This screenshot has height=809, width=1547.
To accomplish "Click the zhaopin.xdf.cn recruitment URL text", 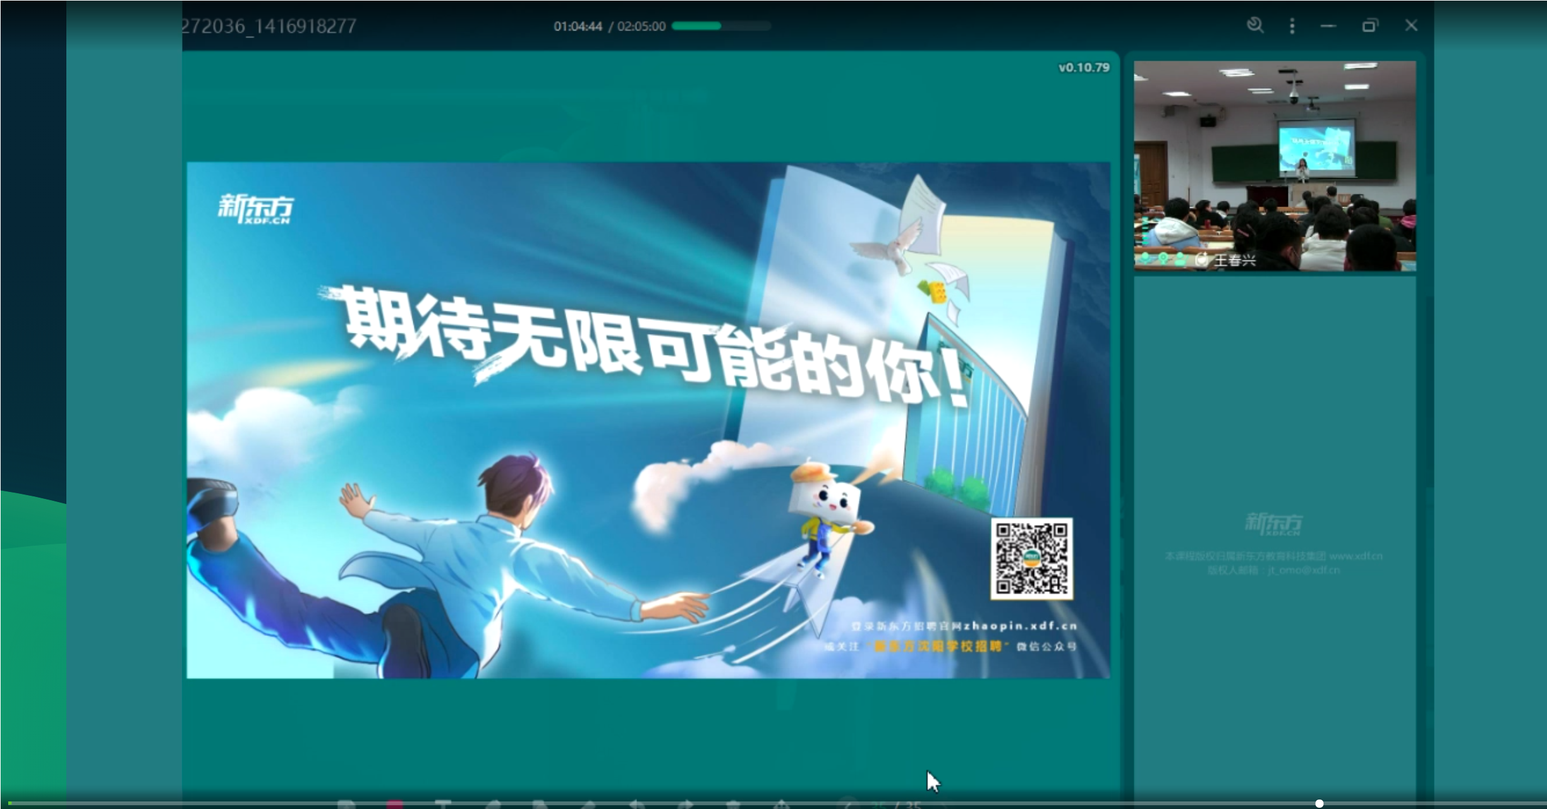I will point(1020,626).
